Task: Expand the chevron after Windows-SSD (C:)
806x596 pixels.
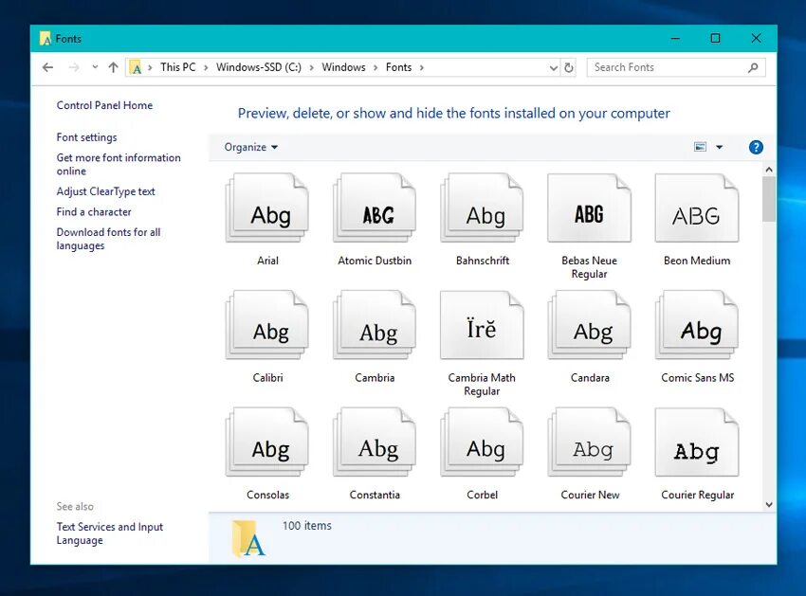Action: point(312,67)
